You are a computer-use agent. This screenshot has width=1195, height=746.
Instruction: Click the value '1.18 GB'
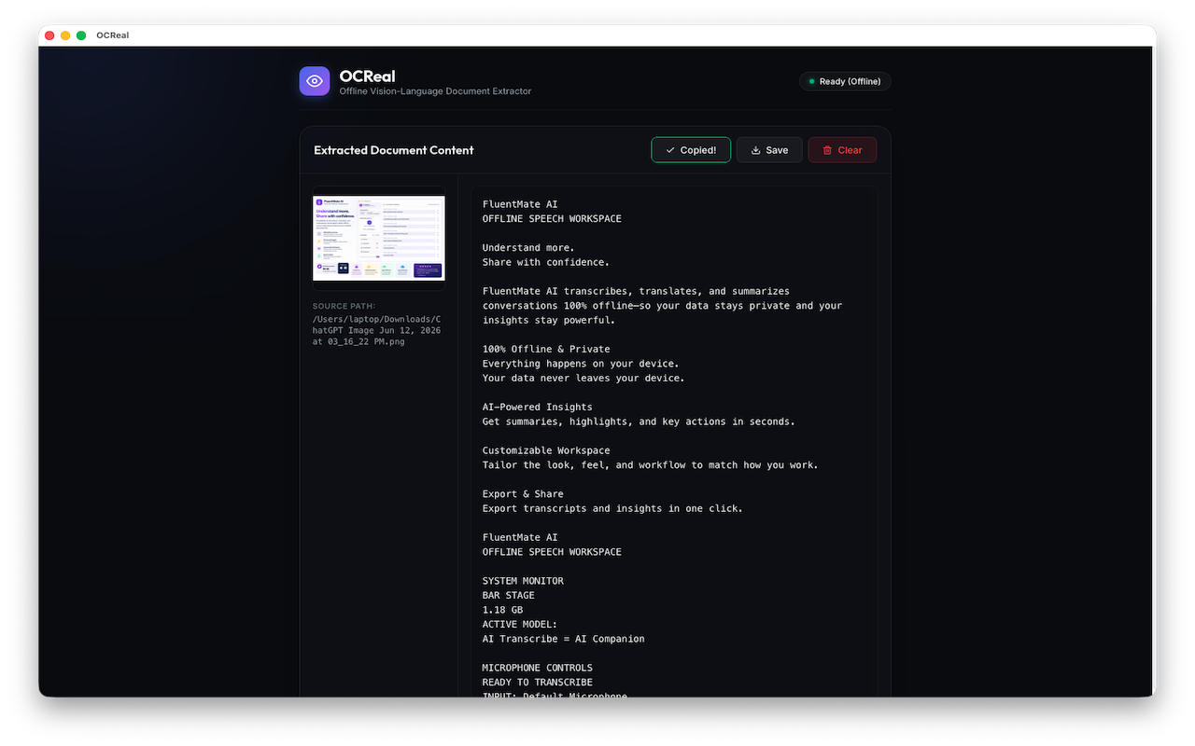(502, 610)
